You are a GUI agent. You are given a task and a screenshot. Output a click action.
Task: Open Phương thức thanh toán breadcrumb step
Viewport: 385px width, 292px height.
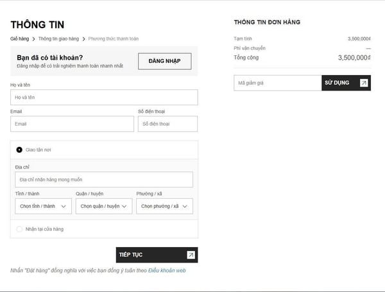[x=114, y=39]
